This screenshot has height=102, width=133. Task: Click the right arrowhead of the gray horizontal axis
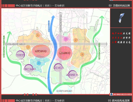point(106,44)
